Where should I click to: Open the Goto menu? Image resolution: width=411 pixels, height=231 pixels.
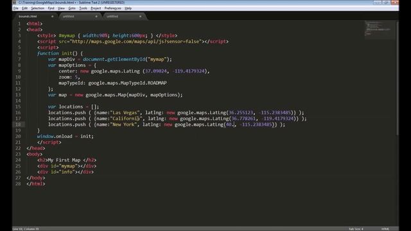[72, 8]
